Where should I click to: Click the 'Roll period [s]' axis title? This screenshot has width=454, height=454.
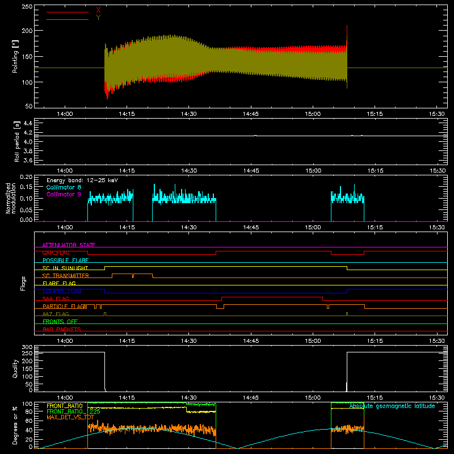point(16,141)
